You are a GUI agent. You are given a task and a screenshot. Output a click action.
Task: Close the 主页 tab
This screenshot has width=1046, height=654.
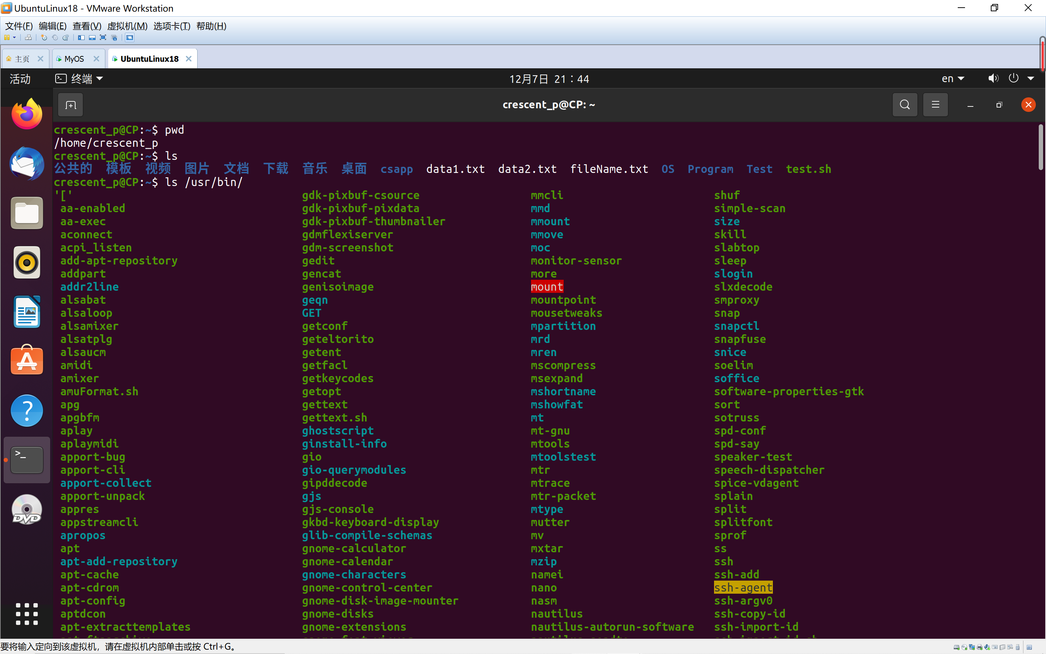(x=40, y=59)
